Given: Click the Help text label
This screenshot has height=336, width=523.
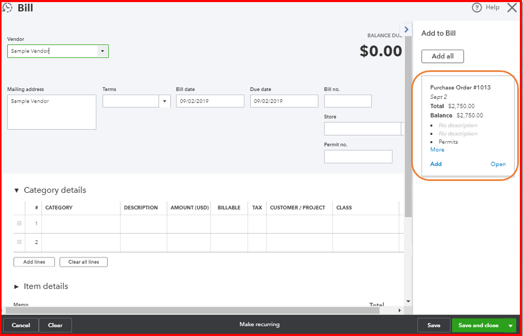Looking at the screenshot, I should [x=492, y=7].
